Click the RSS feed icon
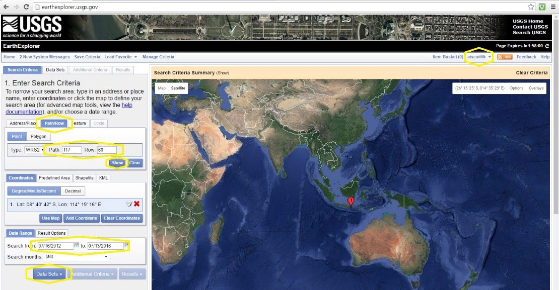Viewport: 559px width, 290px height. tap(505, 57)
